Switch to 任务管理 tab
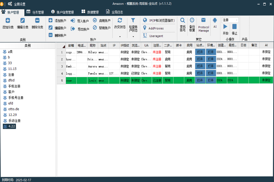Screen dimensions: 274x182 click(35, 12)
